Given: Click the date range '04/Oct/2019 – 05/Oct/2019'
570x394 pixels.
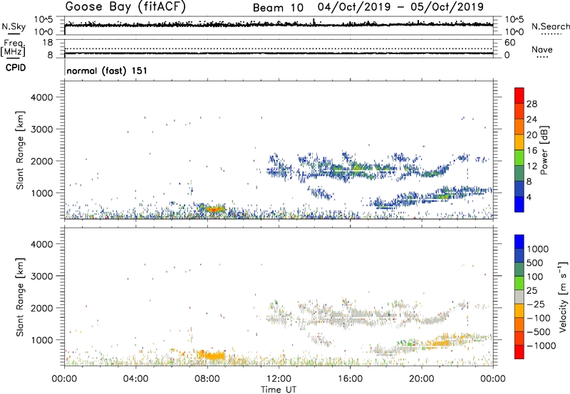Looking at the screenshot, I should pos(400,7).
